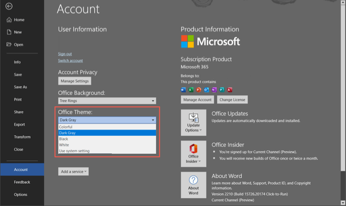Click the vertical scrollbar down arrow
The width and height of the screenshot is (346, 206).
tap(343, 203)
